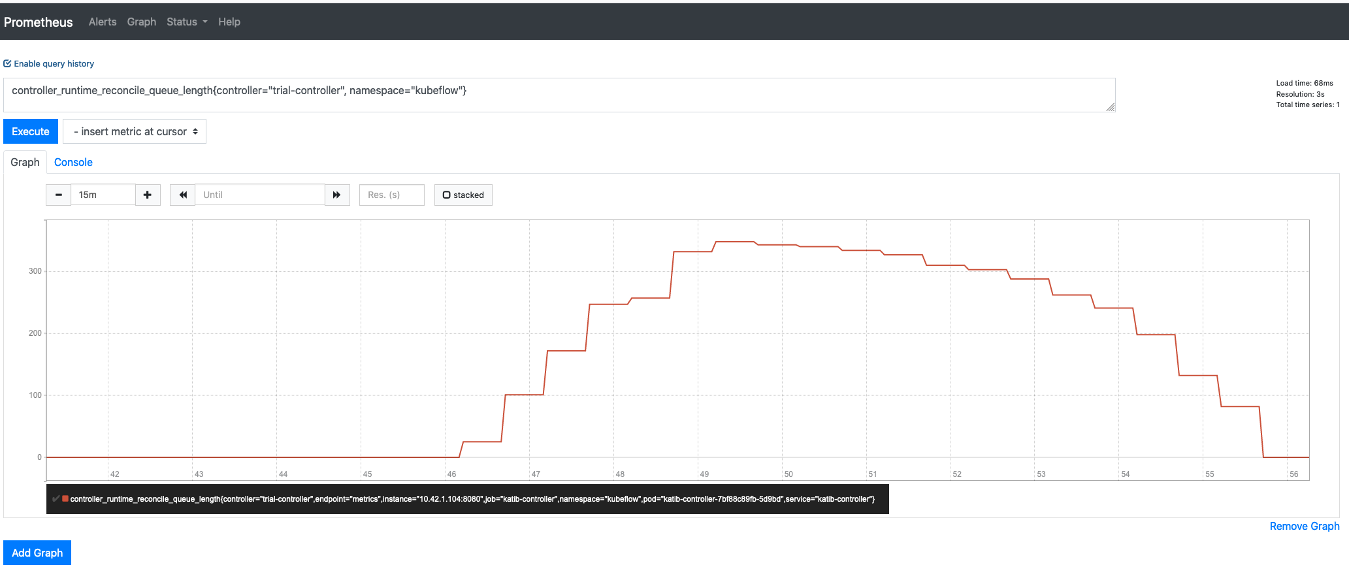Click the resize grip on the query textarea
The height and width of the screenshot is (588, 1349).
click(1111, 108)
